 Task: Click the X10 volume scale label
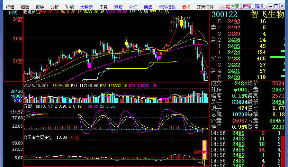coord(18,100)
